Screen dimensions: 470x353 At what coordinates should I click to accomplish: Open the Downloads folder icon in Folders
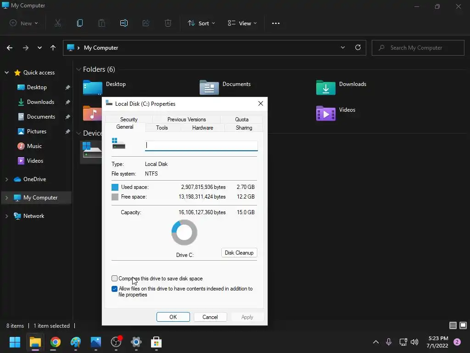click(325, 87)
